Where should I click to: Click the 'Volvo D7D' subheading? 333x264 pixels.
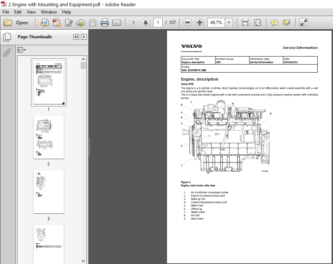[187, 84]
